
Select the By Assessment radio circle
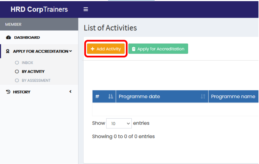(x=17, y=81)
